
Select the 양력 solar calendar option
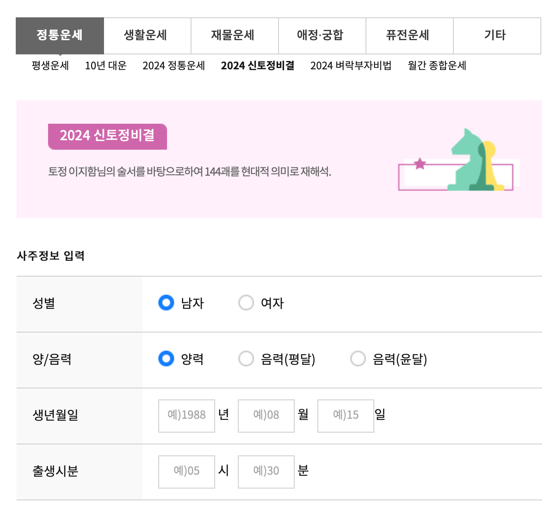166,359
